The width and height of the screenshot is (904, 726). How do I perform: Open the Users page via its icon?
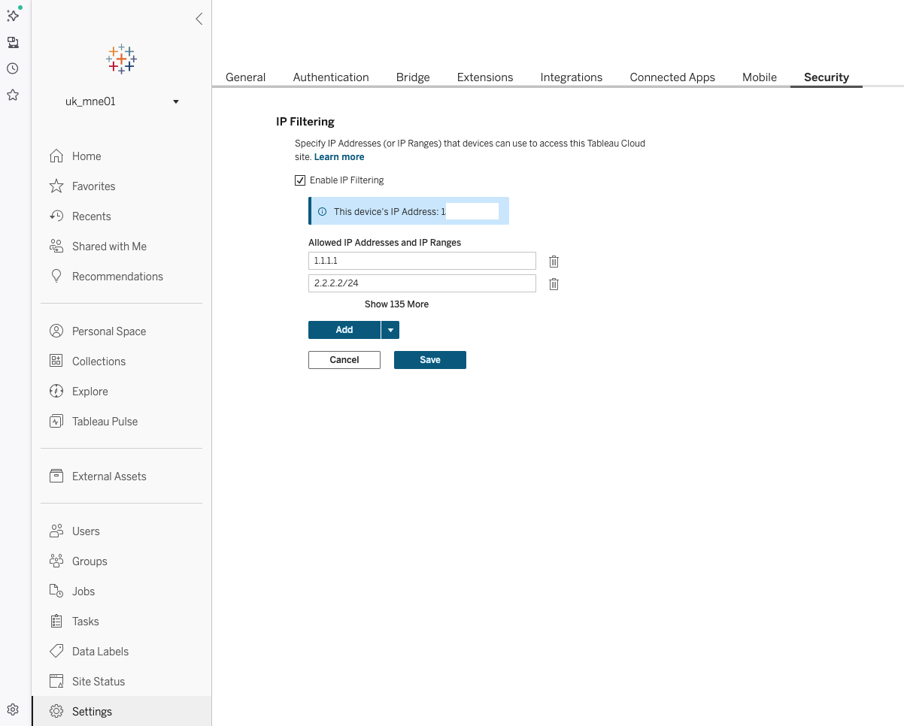pos(56,531)
